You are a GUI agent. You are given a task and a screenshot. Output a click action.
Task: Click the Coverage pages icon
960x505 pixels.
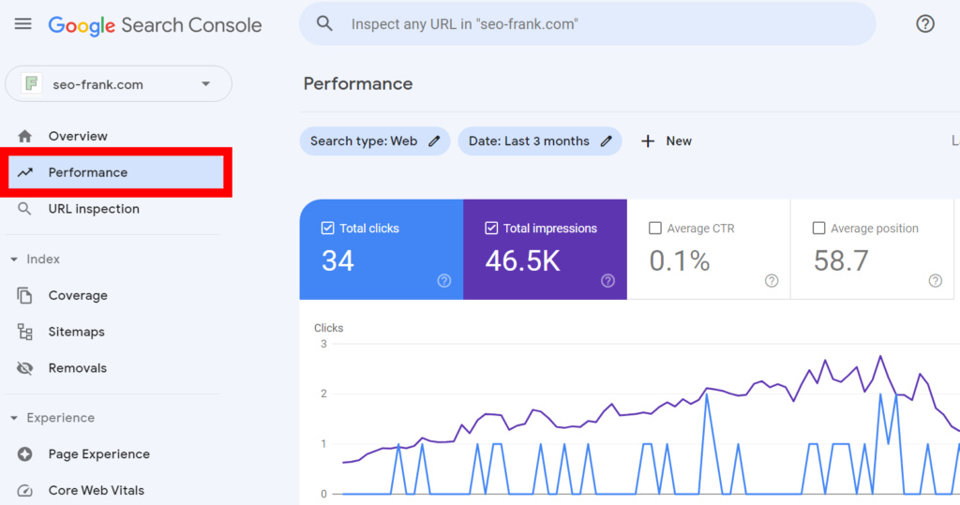tap(24, 295)
